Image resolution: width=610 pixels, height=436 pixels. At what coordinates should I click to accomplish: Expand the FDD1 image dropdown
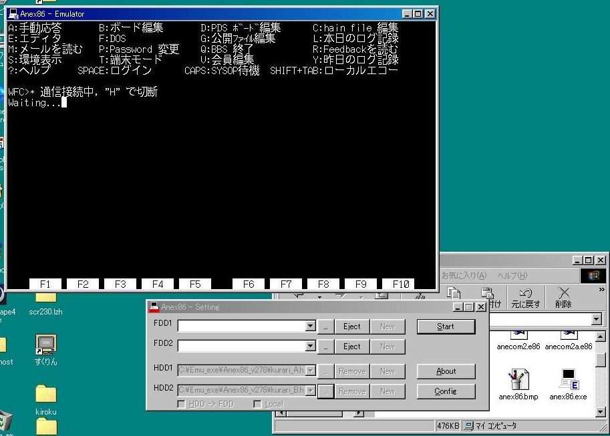[x=310, y=326]
